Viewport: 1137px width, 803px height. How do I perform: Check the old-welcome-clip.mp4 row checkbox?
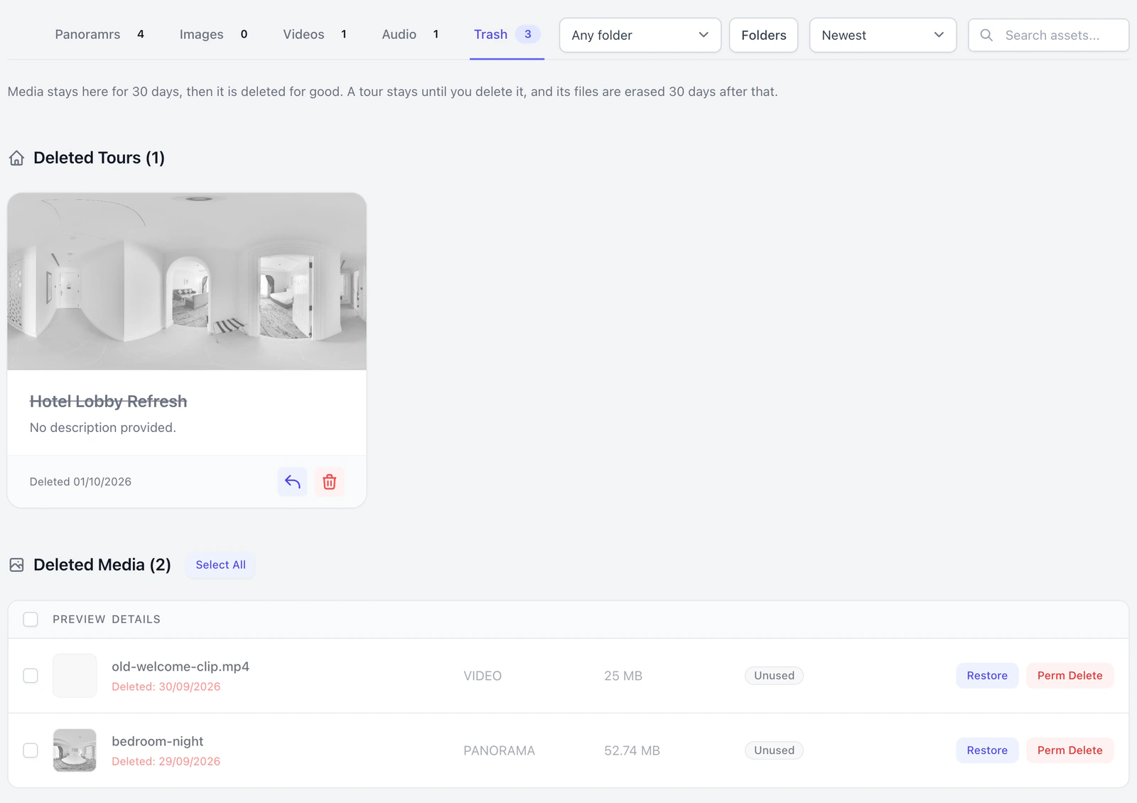click(31, 676)
